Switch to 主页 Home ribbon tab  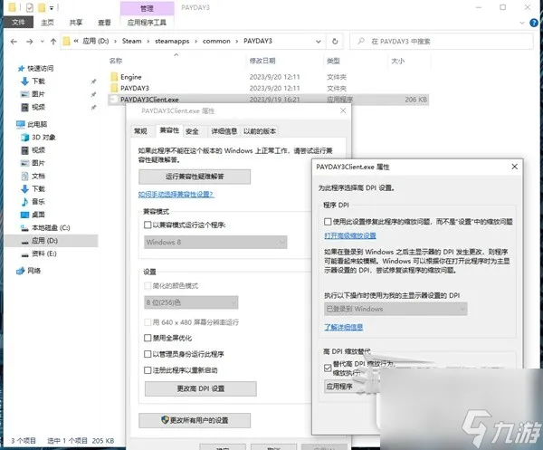(47, 23)
